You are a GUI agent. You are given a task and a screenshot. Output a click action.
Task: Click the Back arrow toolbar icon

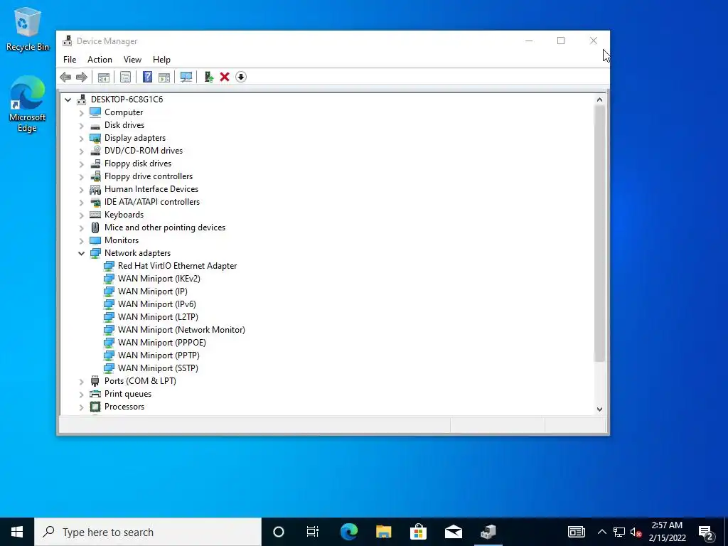(x=65, y=77)
